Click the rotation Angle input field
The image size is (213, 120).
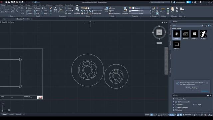[x=195, y=105]
